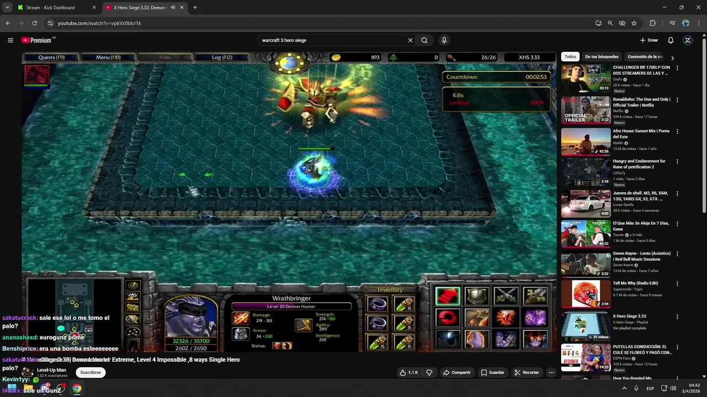Screen dimensions: 707x397
Task: Share the video via Compartir
Action: [457, 373]
